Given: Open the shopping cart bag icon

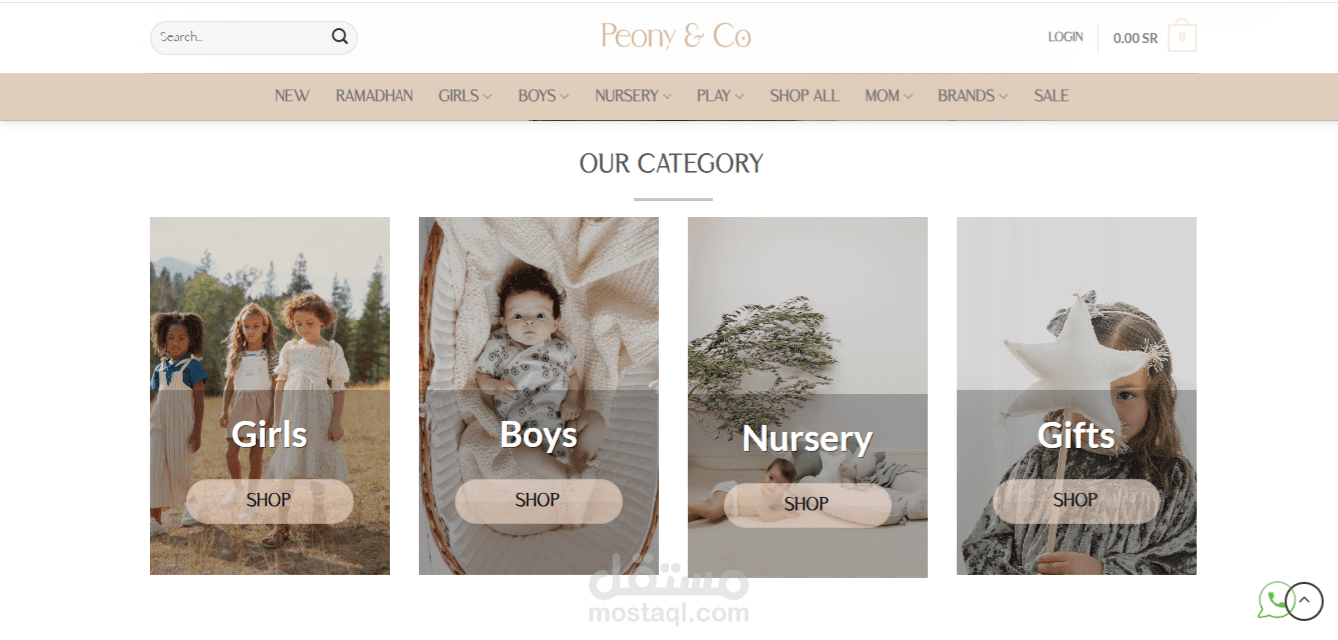Looking at the screenshot, I should pyautogui.click(x=1182, y=37).
